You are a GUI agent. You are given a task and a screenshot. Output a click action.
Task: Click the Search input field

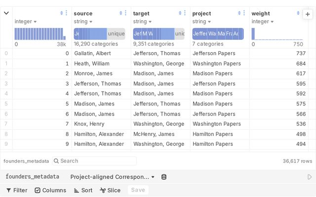[x=94, y=161]
